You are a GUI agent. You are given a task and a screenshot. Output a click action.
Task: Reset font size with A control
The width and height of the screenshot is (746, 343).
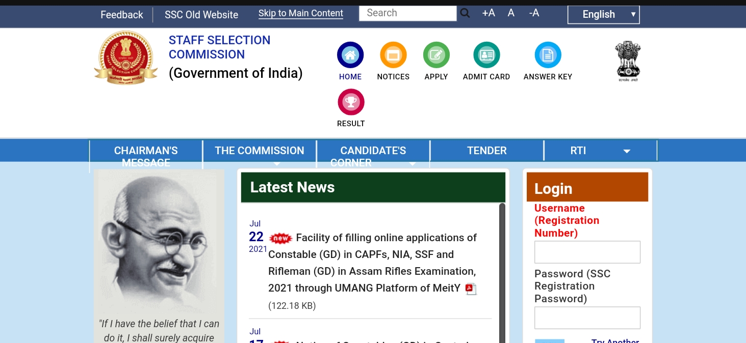point(510,13)
